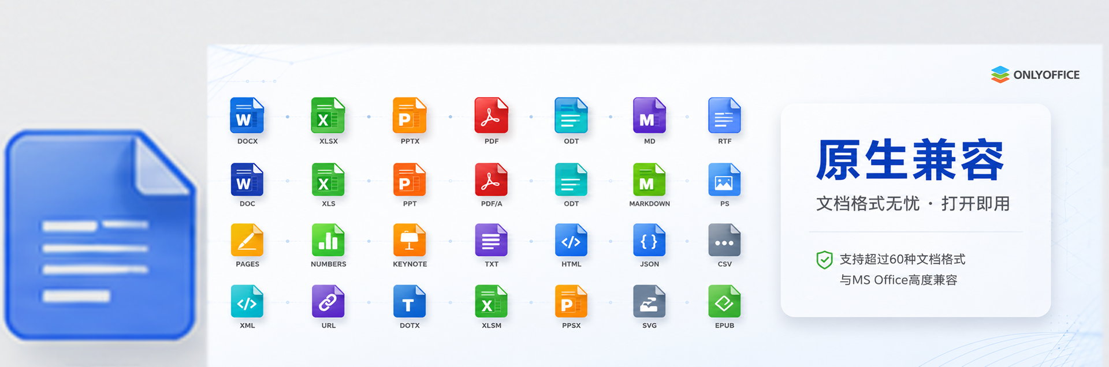Click the DOCX Word file icon
Screen dimensions: 1109x367
tap(247, 115)
